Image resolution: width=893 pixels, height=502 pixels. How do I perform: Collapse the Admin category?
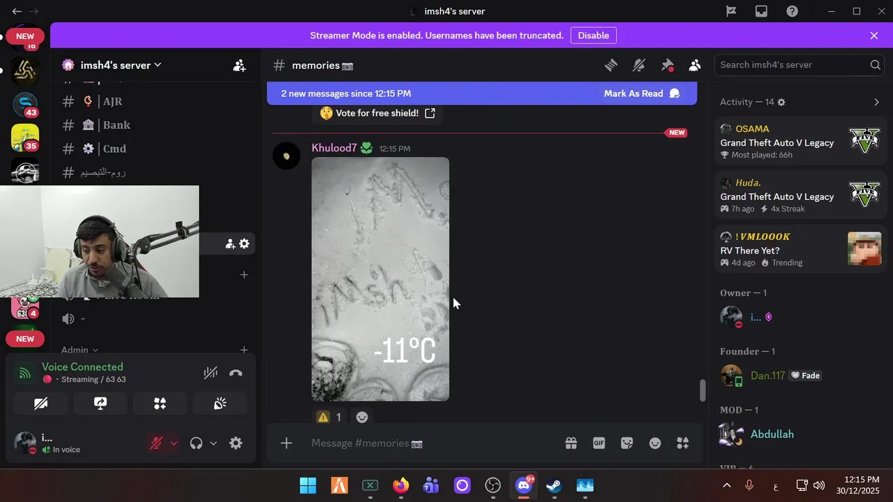pos(79,350)
